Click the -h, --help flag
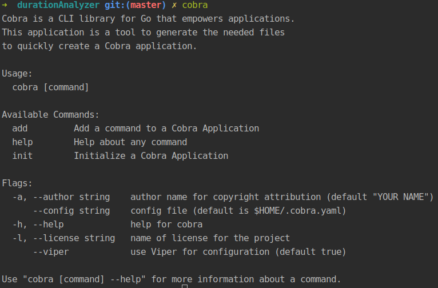This screenshot has height=288, width=438. pos(38,225)
